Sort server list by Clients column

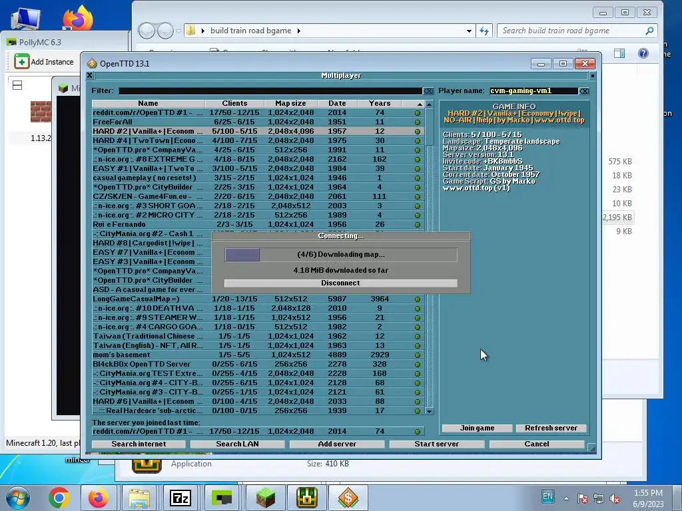(234, 103)
